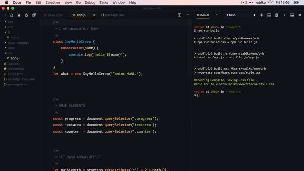Click 'Wrote CSS to' line in terminal
Screen dimensions: 304x171
click(x=234, y=84)
